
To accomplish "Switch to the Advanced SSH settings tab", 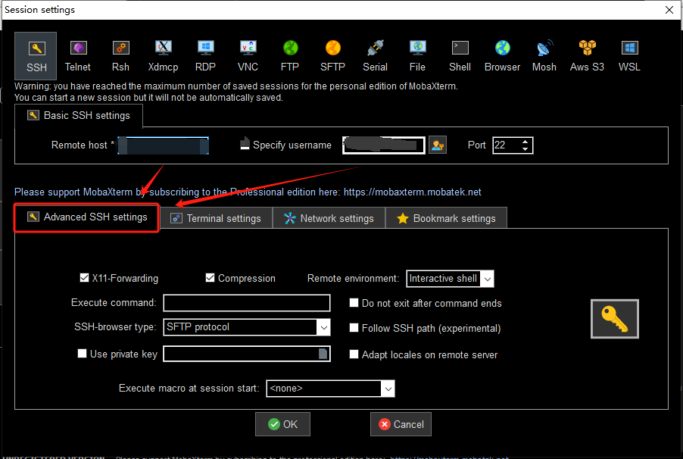I will (86, 217).
